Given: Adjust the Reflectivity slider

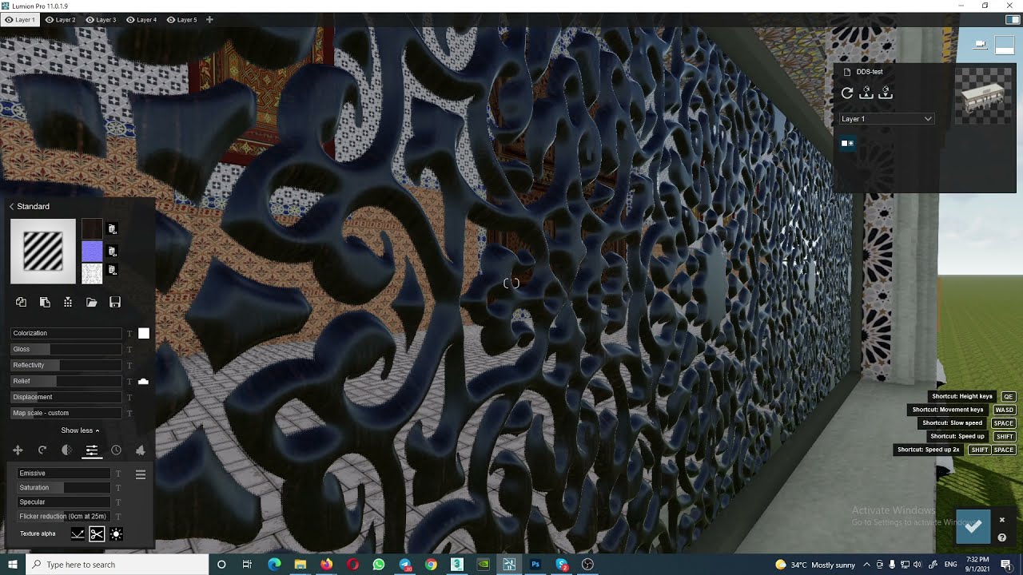Looking at the screenshot, I should 66,365.
